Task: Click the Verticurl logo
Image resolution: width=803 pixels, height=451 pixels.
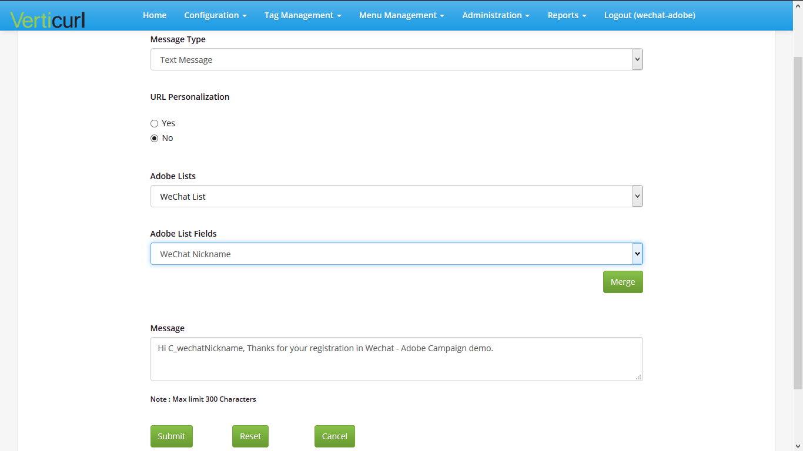Action: 47,18
